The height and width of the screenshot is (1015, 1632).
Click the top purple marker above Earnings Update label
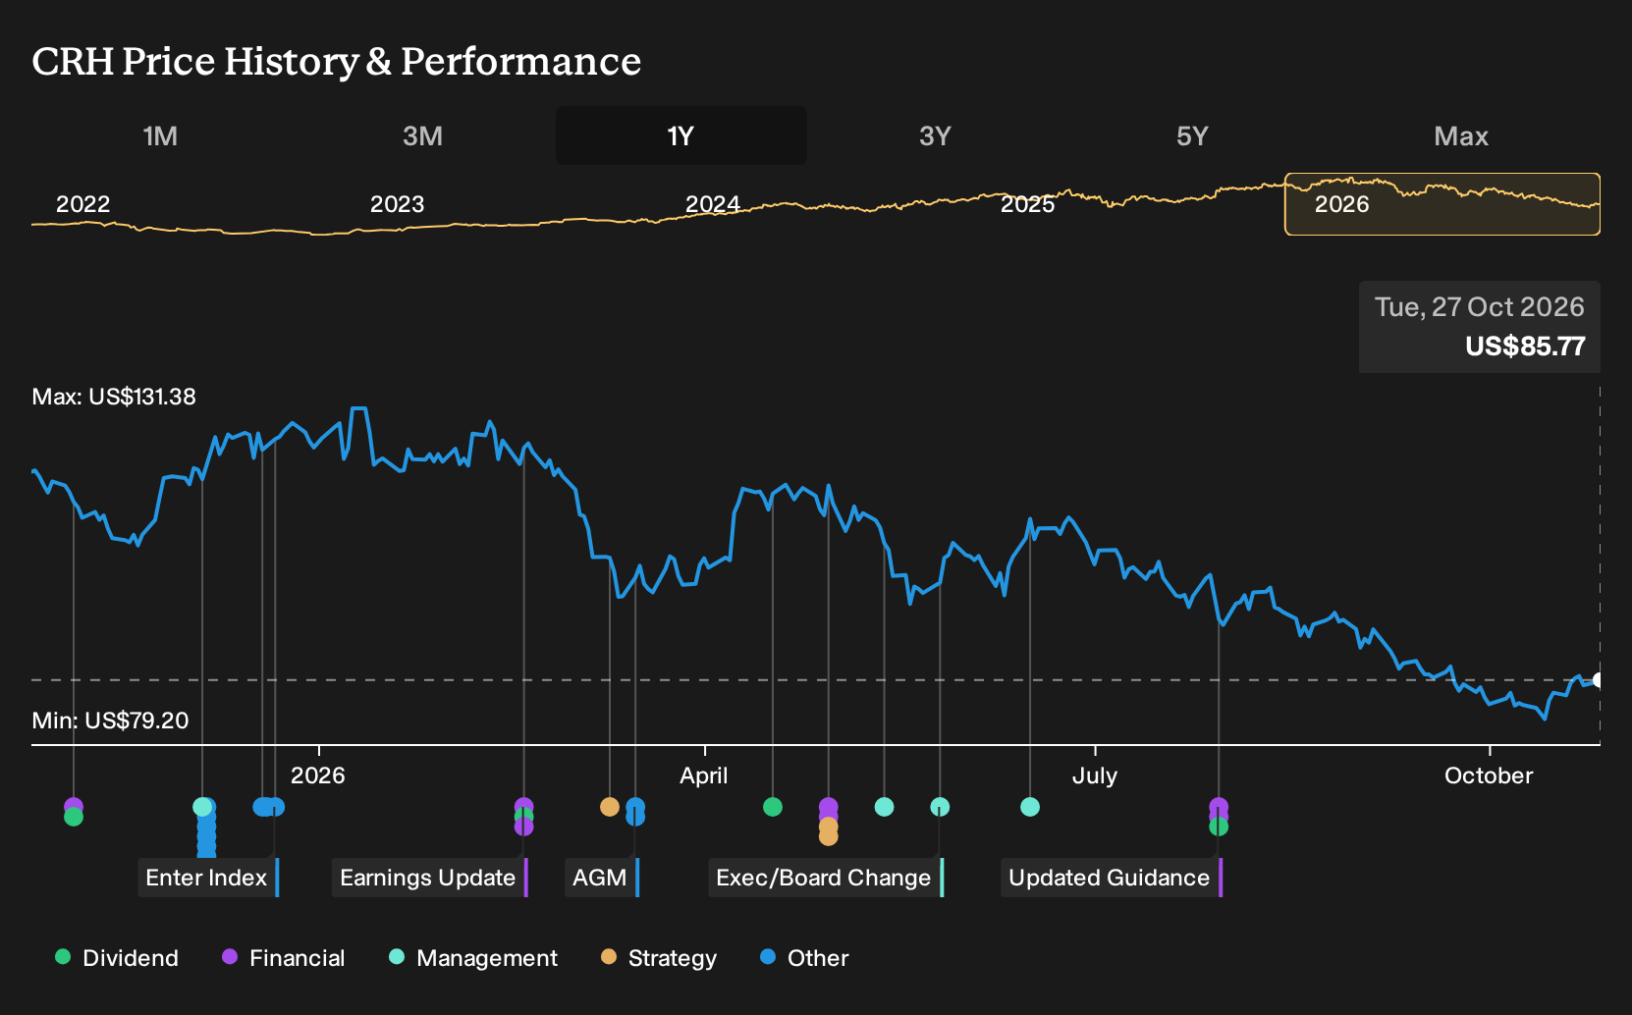pos(524,806)
